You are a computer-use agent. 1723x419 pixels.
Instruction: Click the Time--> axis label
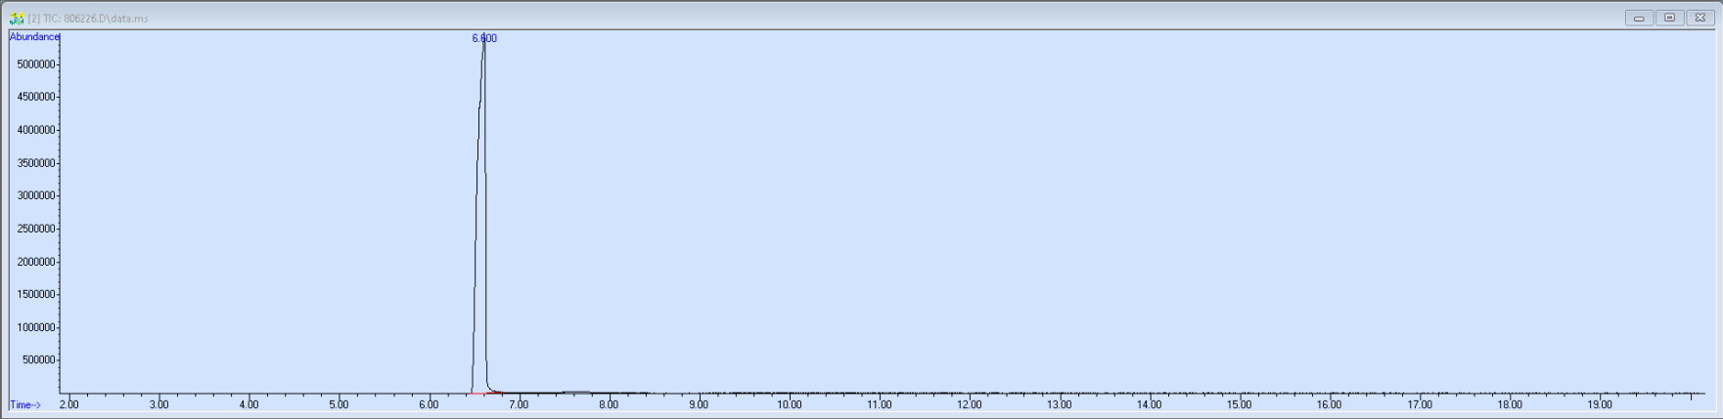pyautogui.click(x=25, y=404)
